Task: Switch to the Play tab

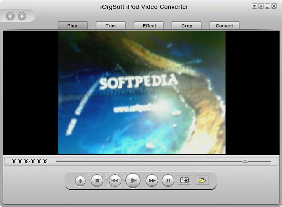Action: [x=73, y=25]
